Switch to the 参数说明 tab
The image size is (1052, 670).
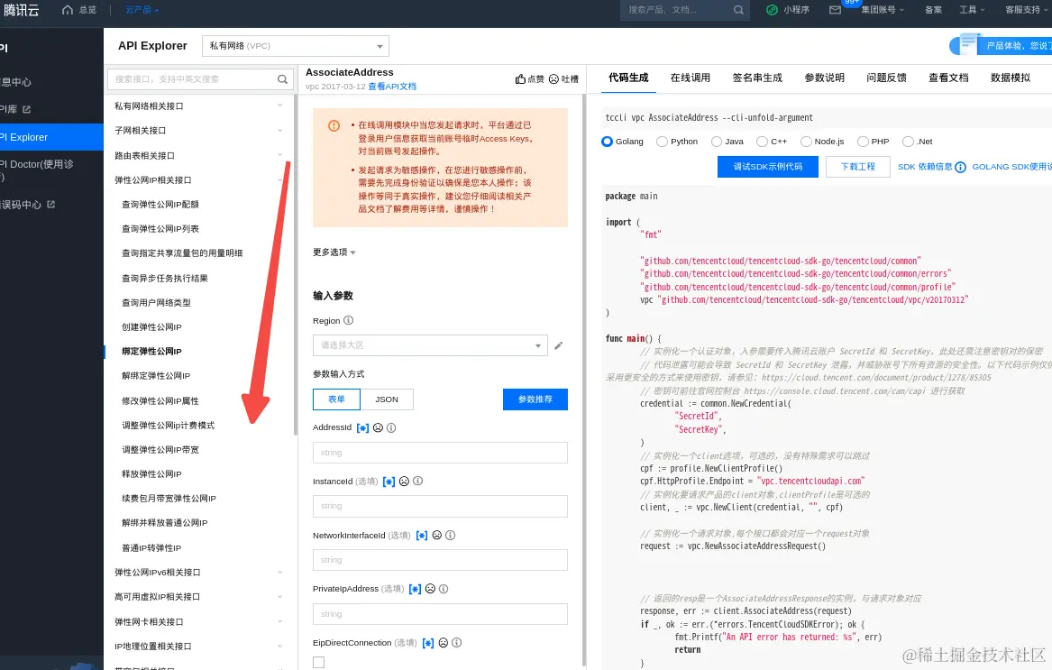[825, 78]
